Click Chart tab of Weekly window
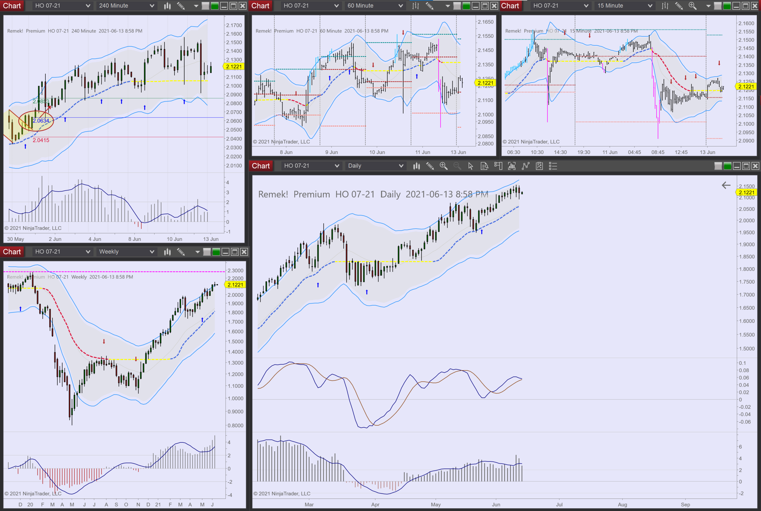This screenshot has height=511, width=761. 12,252
